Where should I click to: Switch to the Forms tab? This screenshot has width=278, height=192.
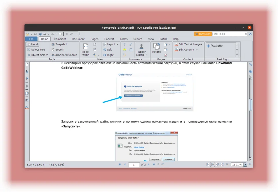pos(124,39)
